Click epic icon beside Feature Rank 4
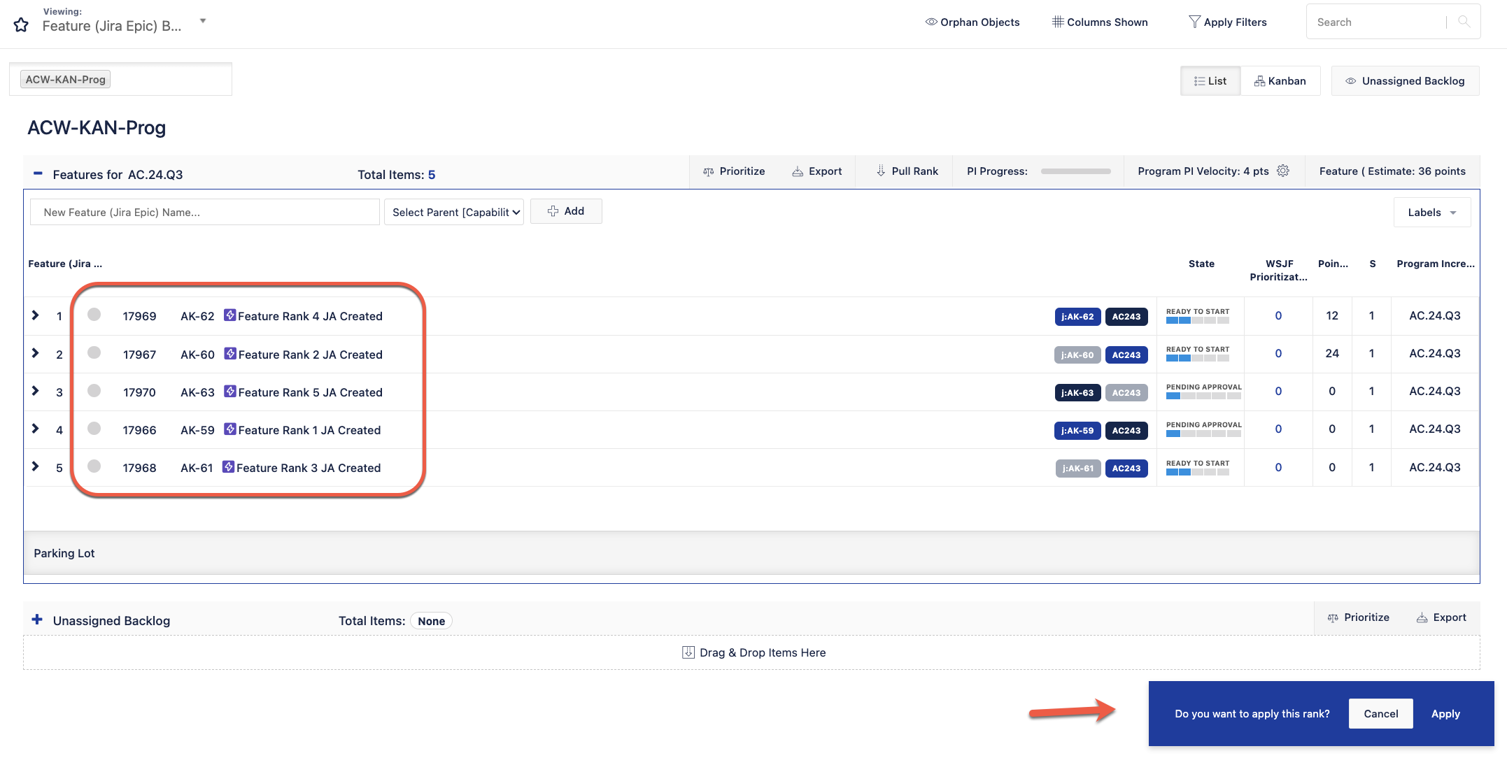1507x758 pixels. click(229, 315)
